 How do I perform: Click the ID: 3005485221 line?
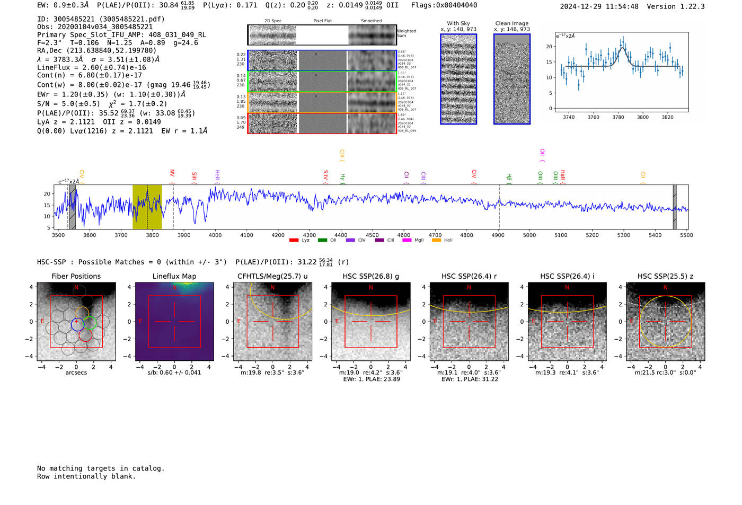click(x=101, y=19)
